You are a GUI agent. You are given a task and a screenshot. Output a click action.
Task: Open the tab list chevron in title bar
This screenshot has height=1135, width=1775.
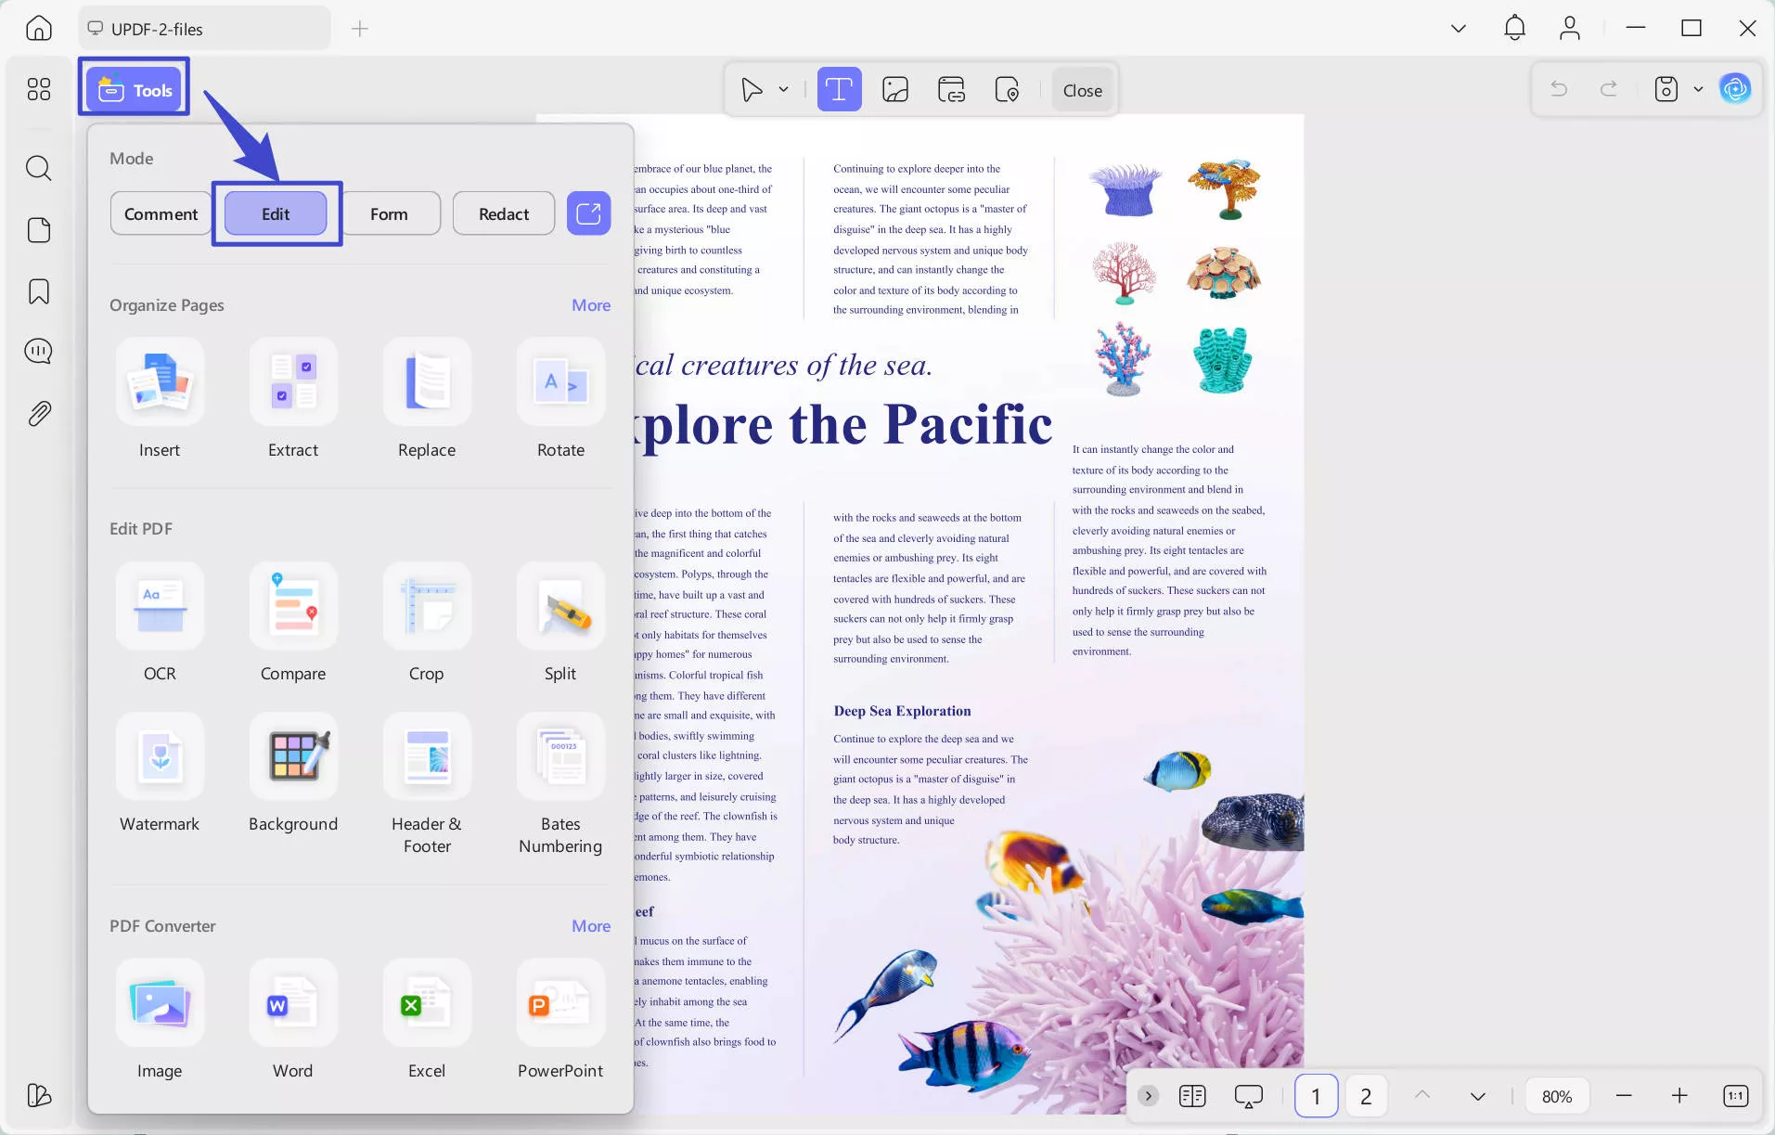[1458, 29]
